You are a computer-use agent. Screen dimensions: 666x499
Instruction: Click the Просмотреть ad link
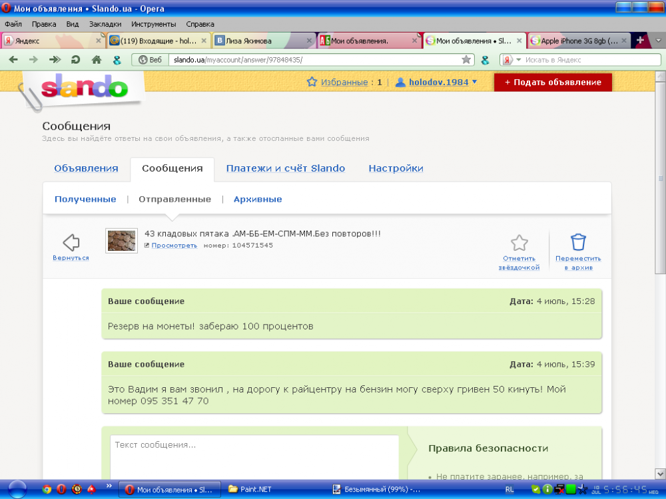174,246
